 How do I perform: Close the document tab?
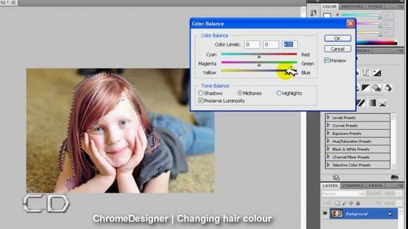pos(13,3)
